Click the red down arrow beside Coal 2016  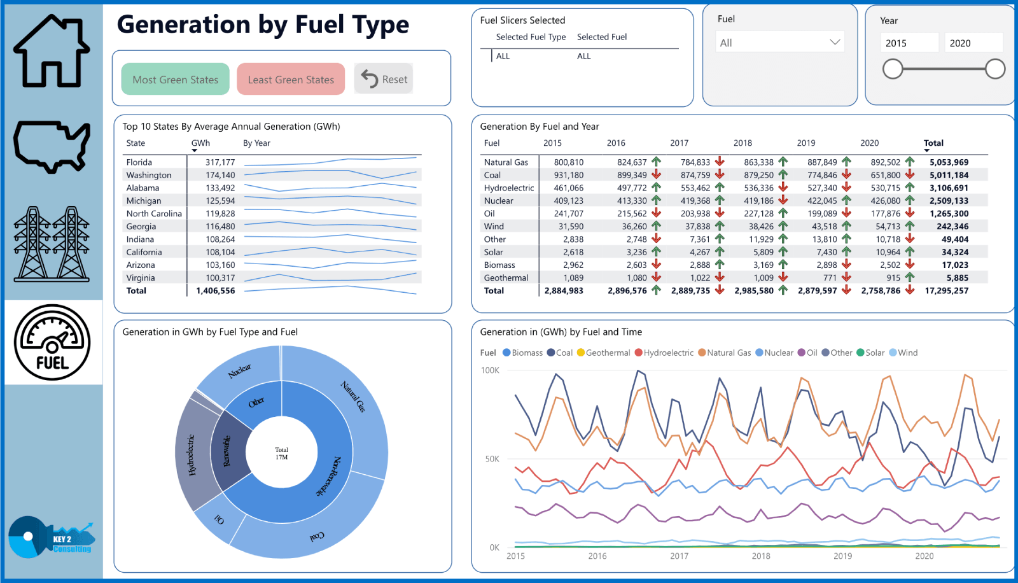click(x=655, y=174)
